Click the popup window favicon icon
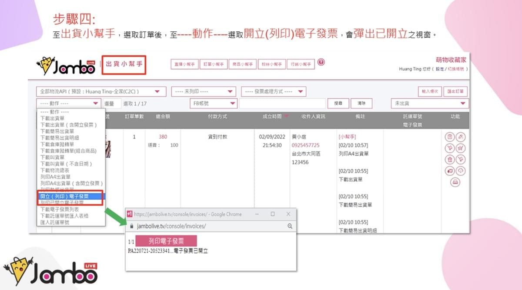522x290 pixels. click(129, 214)
